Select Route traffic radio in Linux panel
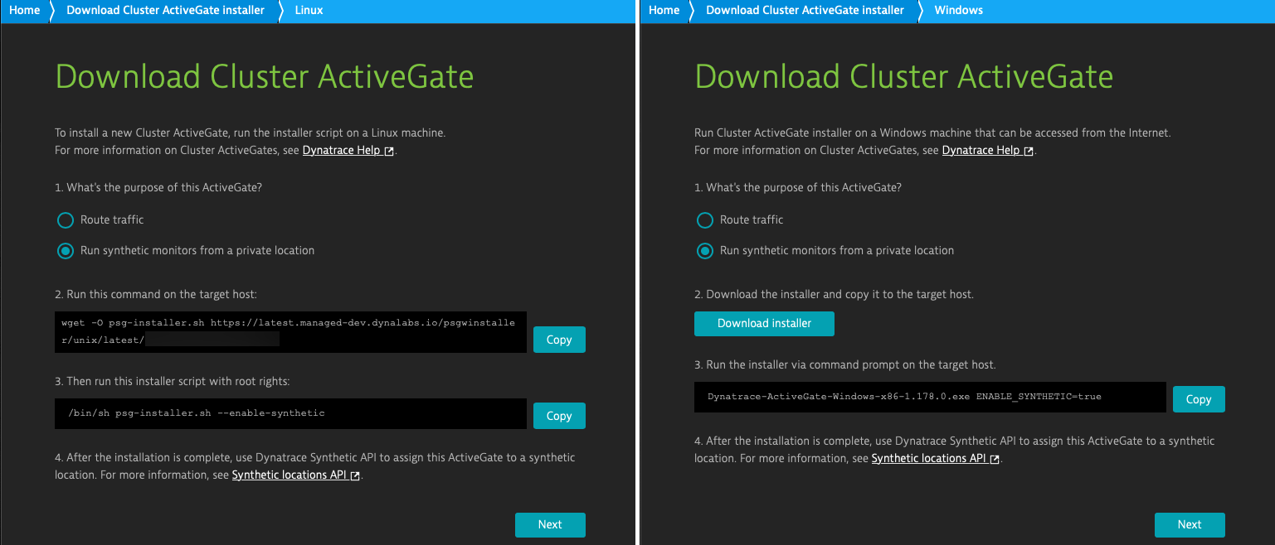This screenshot has width=1275, height=545. [x=66, y=220]
